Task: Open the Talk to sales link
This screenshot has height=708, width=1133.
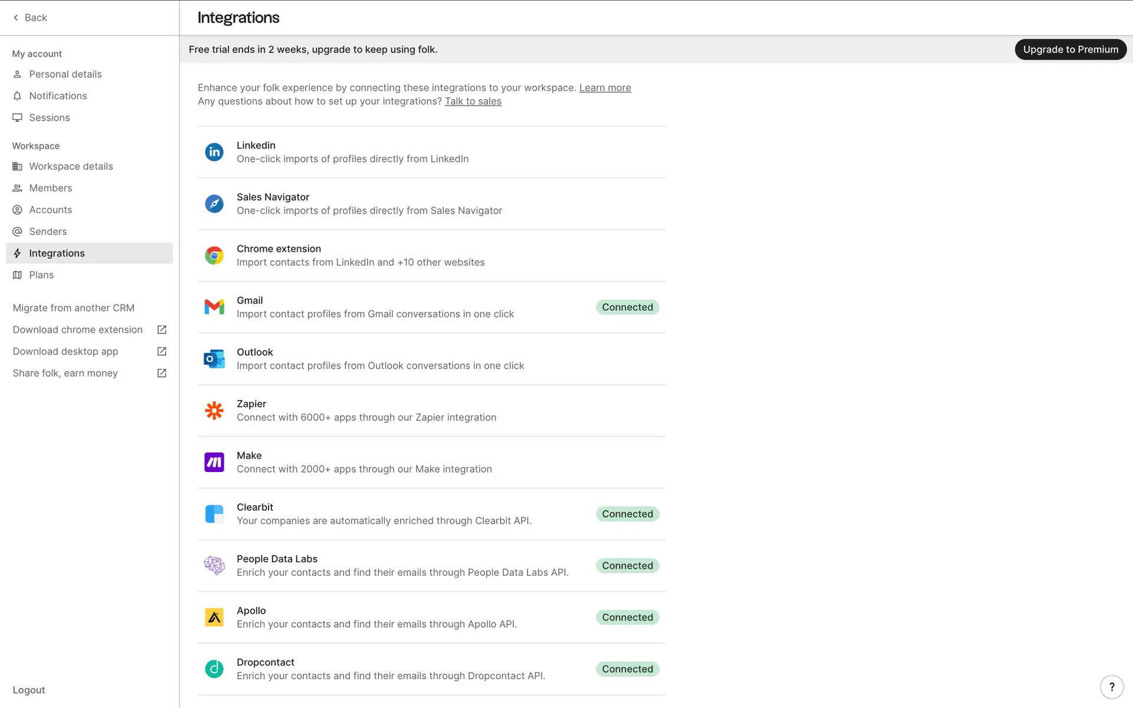Action: (473, 101)
